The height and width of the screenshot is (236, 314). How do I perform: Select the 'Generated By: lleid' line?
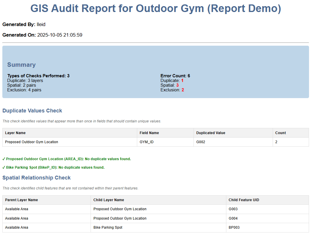tap(24, 24)
